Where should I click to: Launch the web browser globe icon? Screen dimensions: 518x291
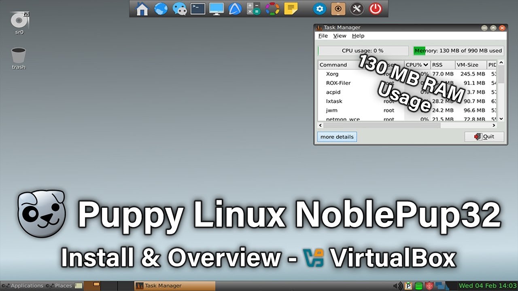161,8
